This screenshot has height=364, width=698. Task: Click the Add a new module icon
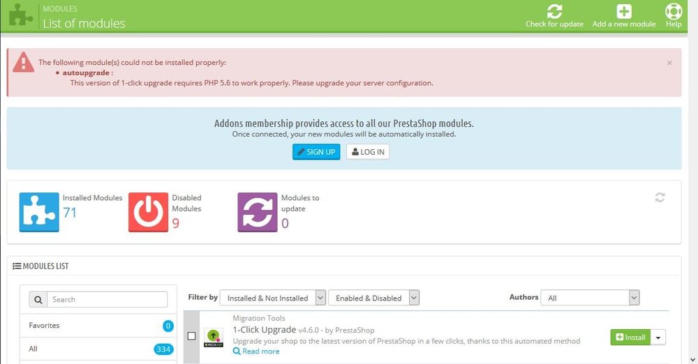pos(624,11)
